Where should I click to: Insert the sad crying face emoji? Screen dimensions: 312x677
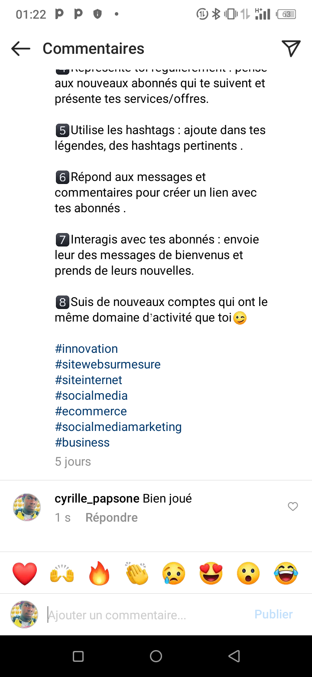click(174, 573)
